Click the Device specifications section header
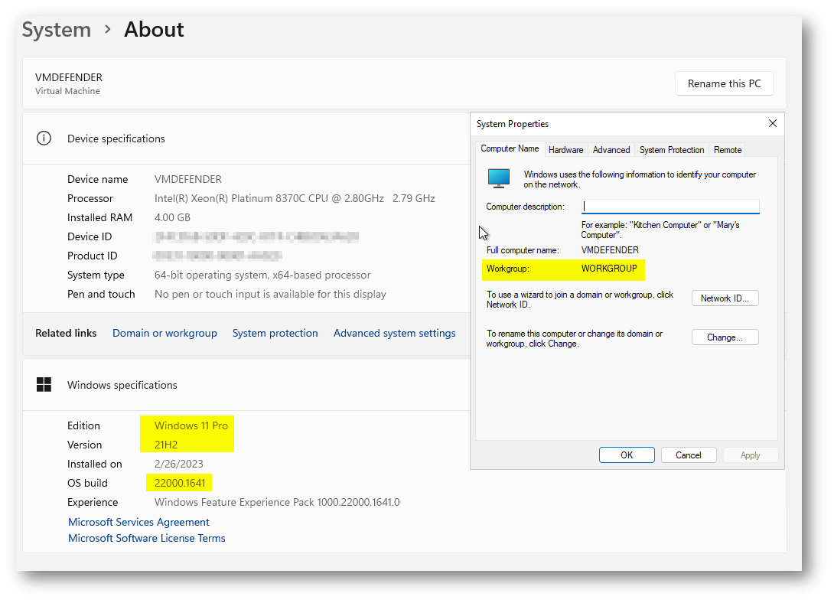 click(116, 139)
